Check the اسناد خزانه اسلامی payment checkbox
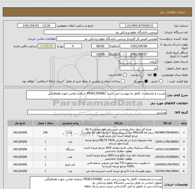 pos(123,81)
